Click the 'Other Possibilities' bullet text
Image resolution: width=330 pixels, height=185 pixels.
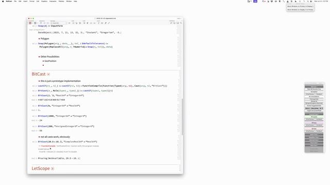(x=50, y=57)
